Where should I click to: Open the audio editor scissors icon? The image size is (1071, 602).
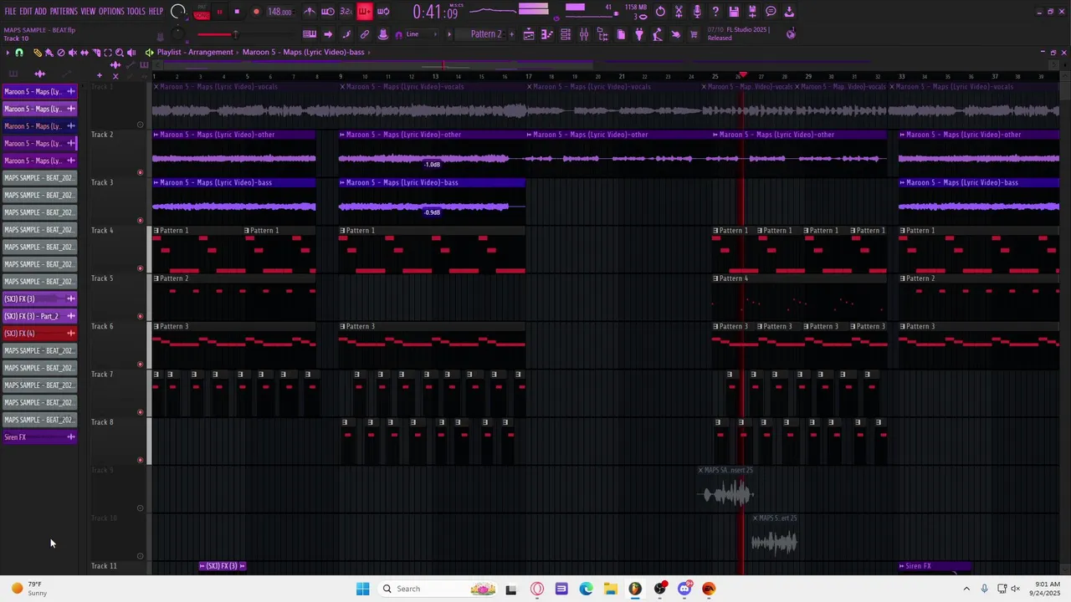679,12
